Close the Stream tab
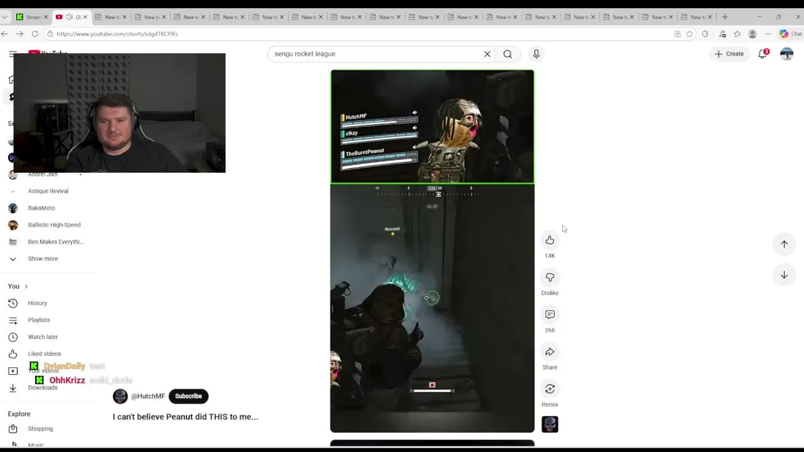 coord(46,17)
